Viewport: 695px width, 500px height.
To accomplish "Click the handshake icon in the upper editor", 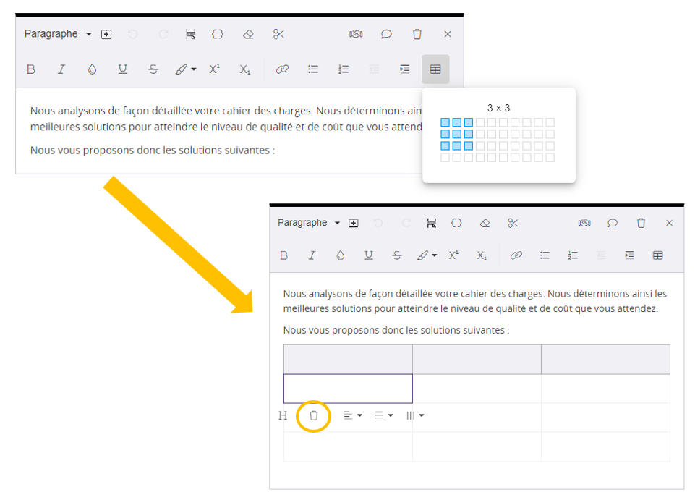I will pos(356,34).
